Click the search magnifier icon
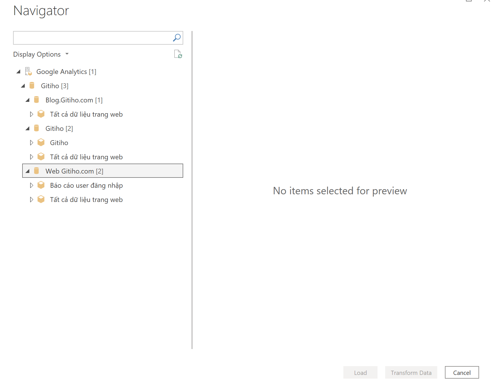The width and height of the screenshot is (493, 388). [x=177, y=38]
